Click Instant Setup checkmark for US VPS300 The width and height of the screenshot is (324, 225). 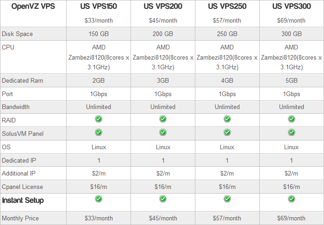pyautogui.click(x=291, y=199)
